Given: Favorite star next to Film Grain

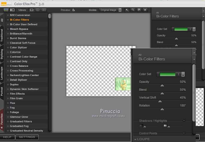Looking at the screenshot, I should (8, 98).
